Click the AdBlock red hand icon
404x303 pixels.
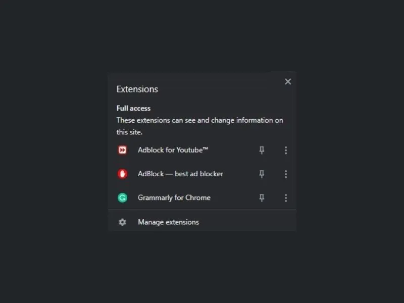(122, 174)
